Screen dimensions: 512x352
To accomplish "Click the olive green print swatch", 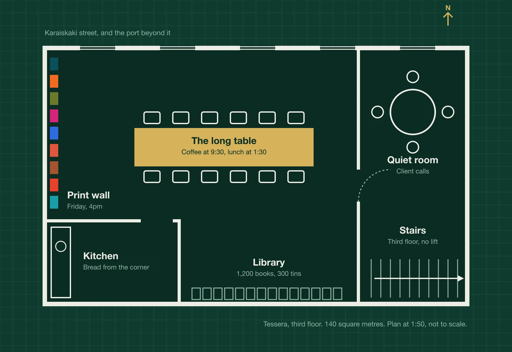I will [x=54, y=99].
